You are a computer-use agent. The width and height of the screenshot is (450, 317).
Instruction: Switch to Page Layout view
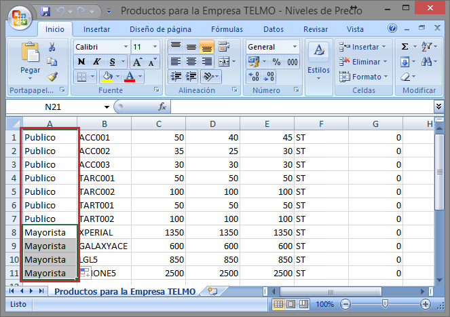290,304
